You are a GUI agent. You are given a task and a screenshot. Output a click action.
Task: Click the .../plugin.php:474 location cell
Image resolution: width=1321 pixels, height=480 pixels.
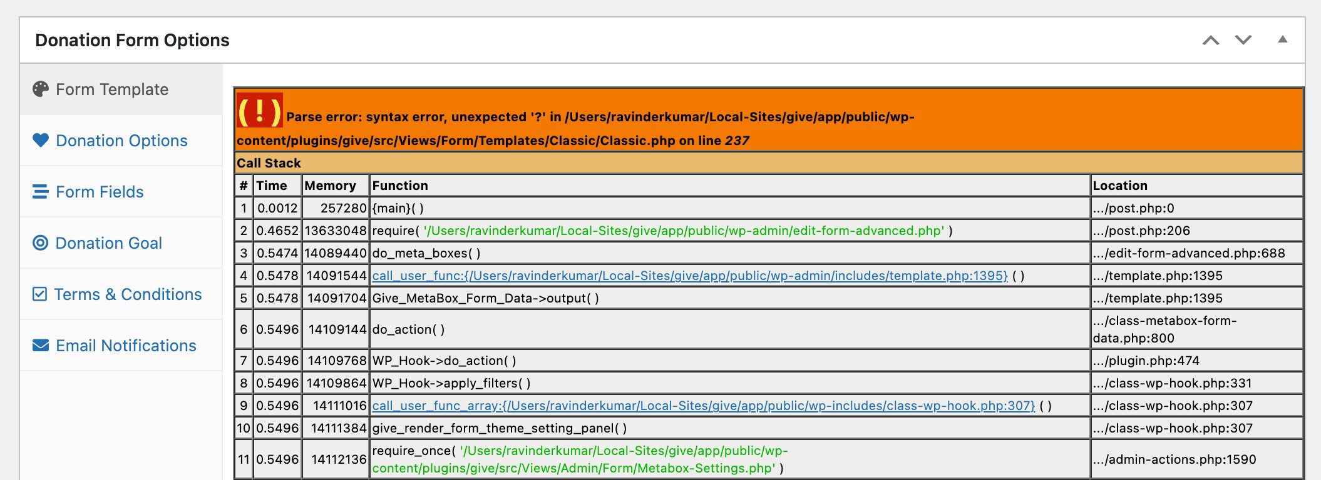click(x=1197, y=361)
